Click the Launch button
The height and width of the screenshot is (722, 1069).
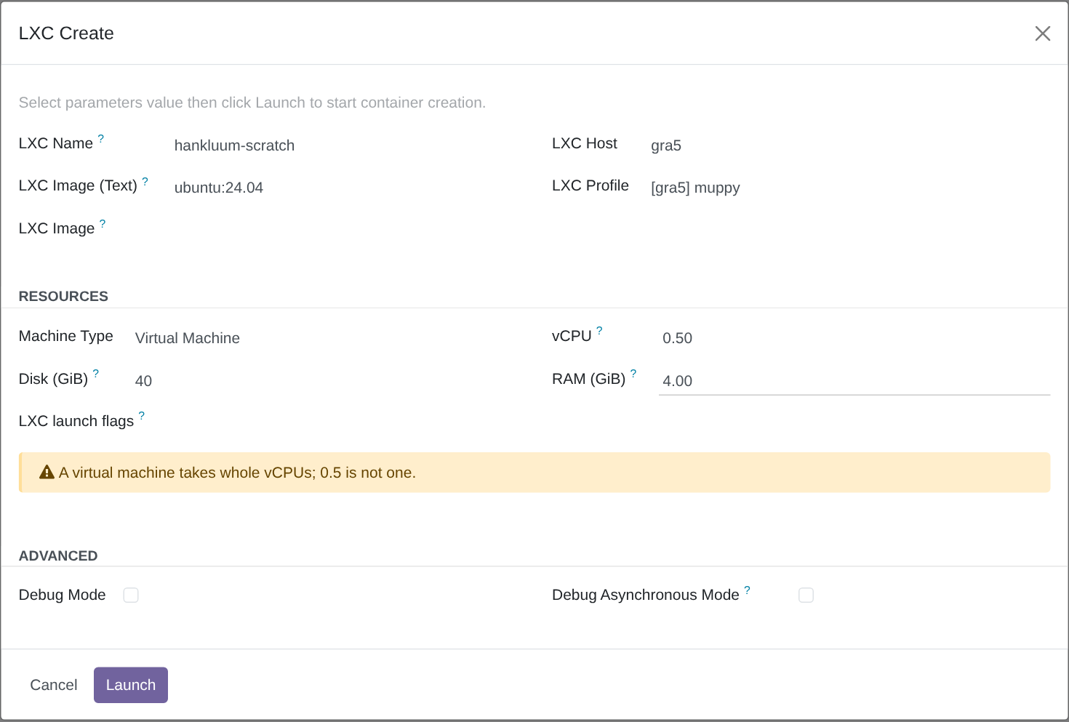point(131,685)
